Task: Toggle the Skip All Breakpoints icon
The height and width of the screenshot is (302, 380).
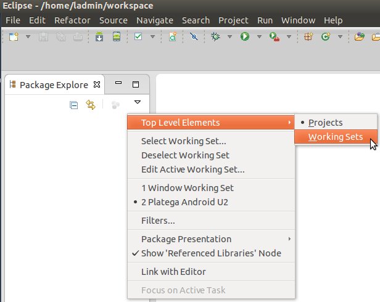Action: [194, 37]
